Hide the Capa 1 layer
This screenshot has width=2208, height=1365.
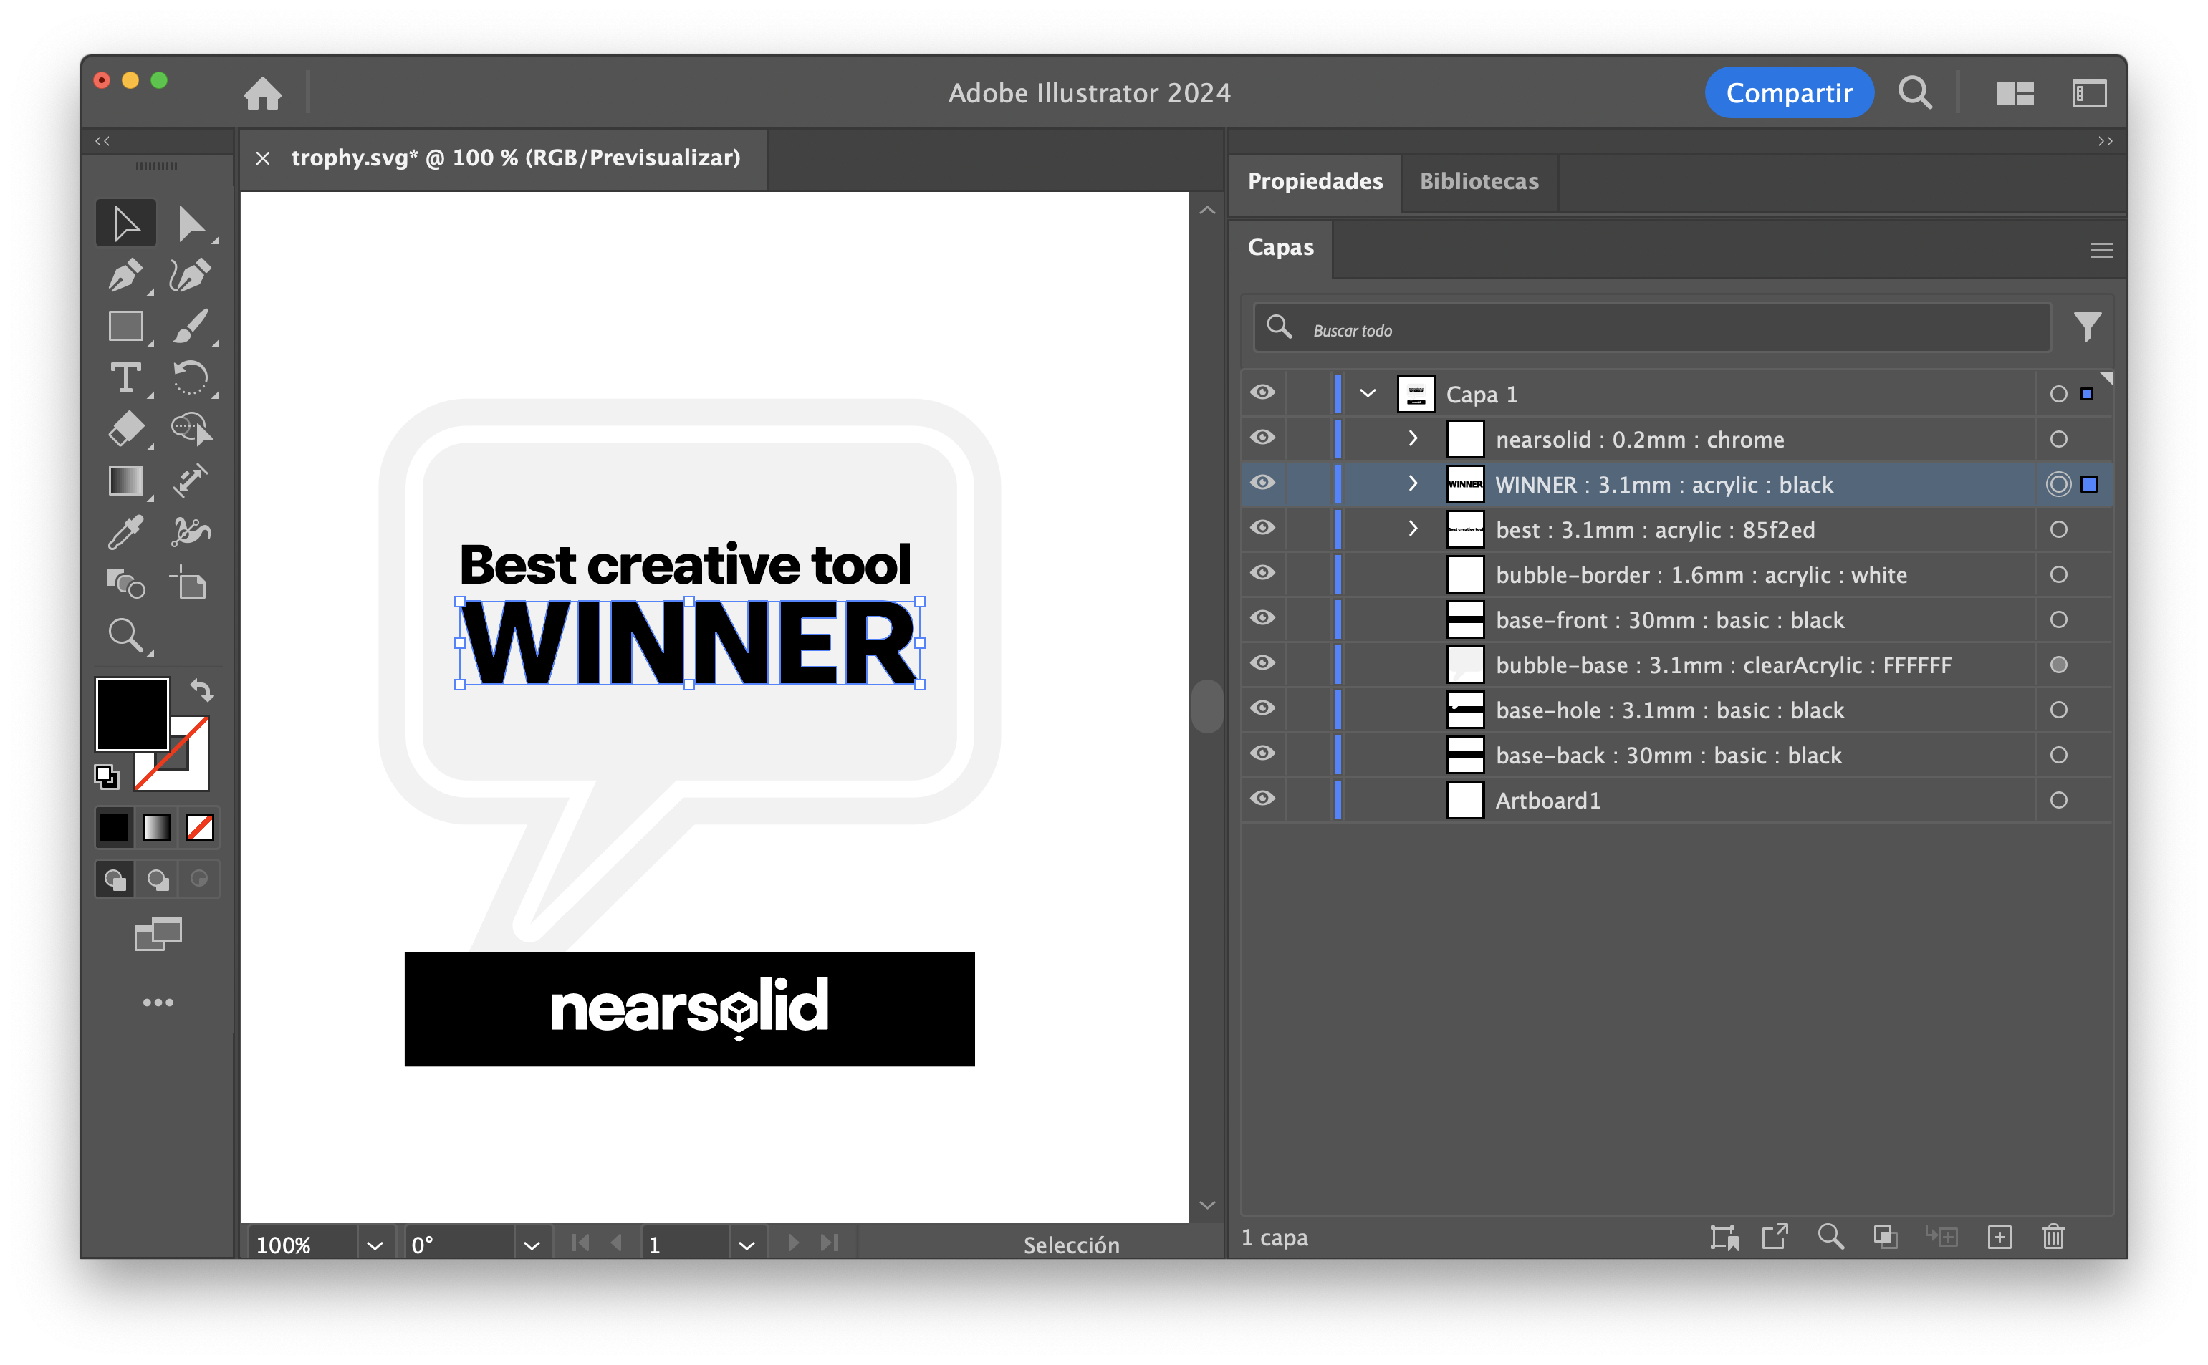click(1262, 392)
